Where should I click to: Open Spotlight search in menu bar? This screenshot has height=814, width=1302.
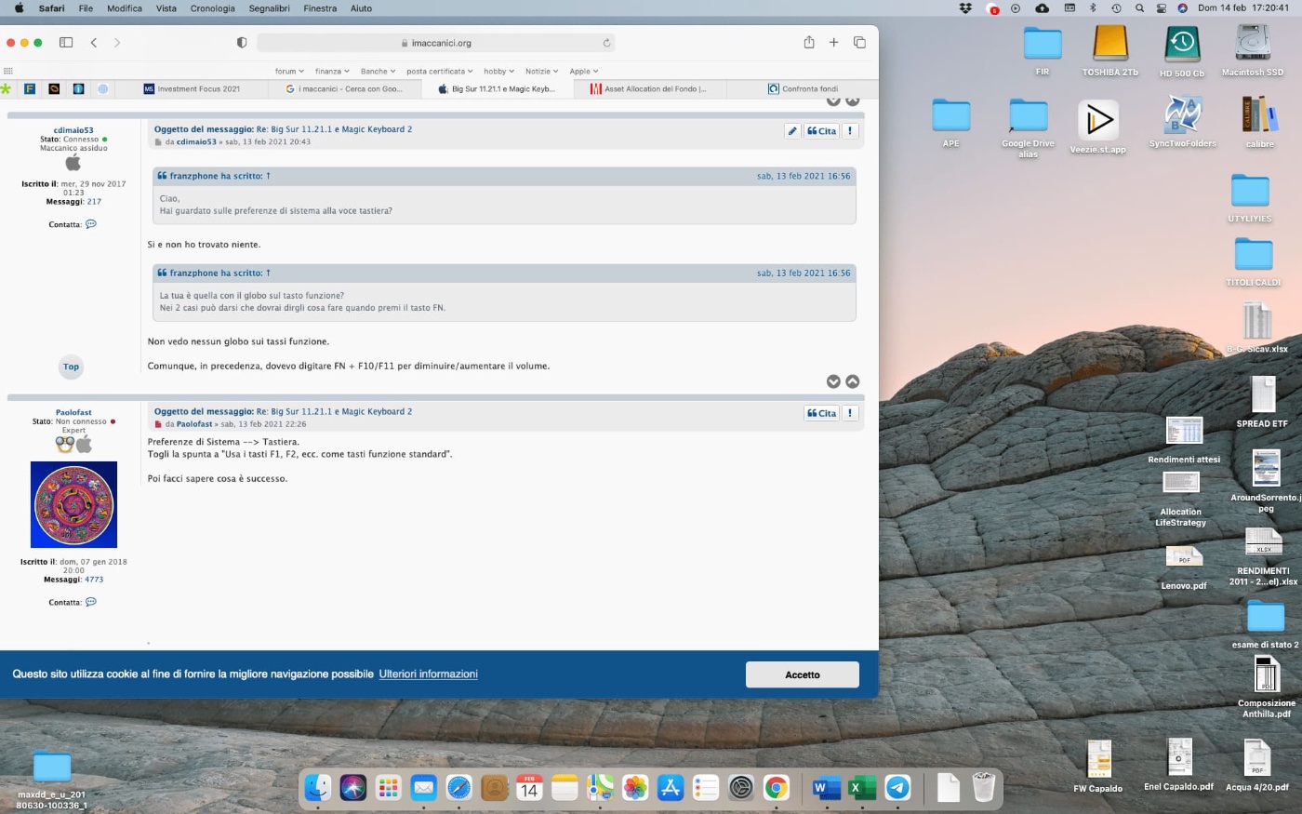(x=1139, y=8)
